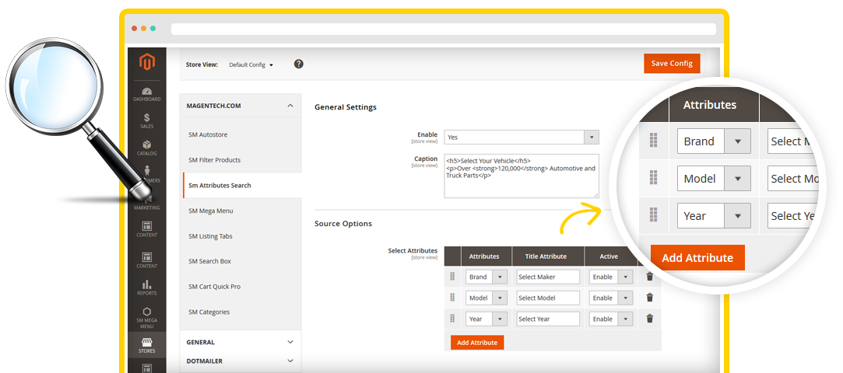
Task: Delete the Brand attribute row
Action: pyautogui.click(x=649, y=277)
